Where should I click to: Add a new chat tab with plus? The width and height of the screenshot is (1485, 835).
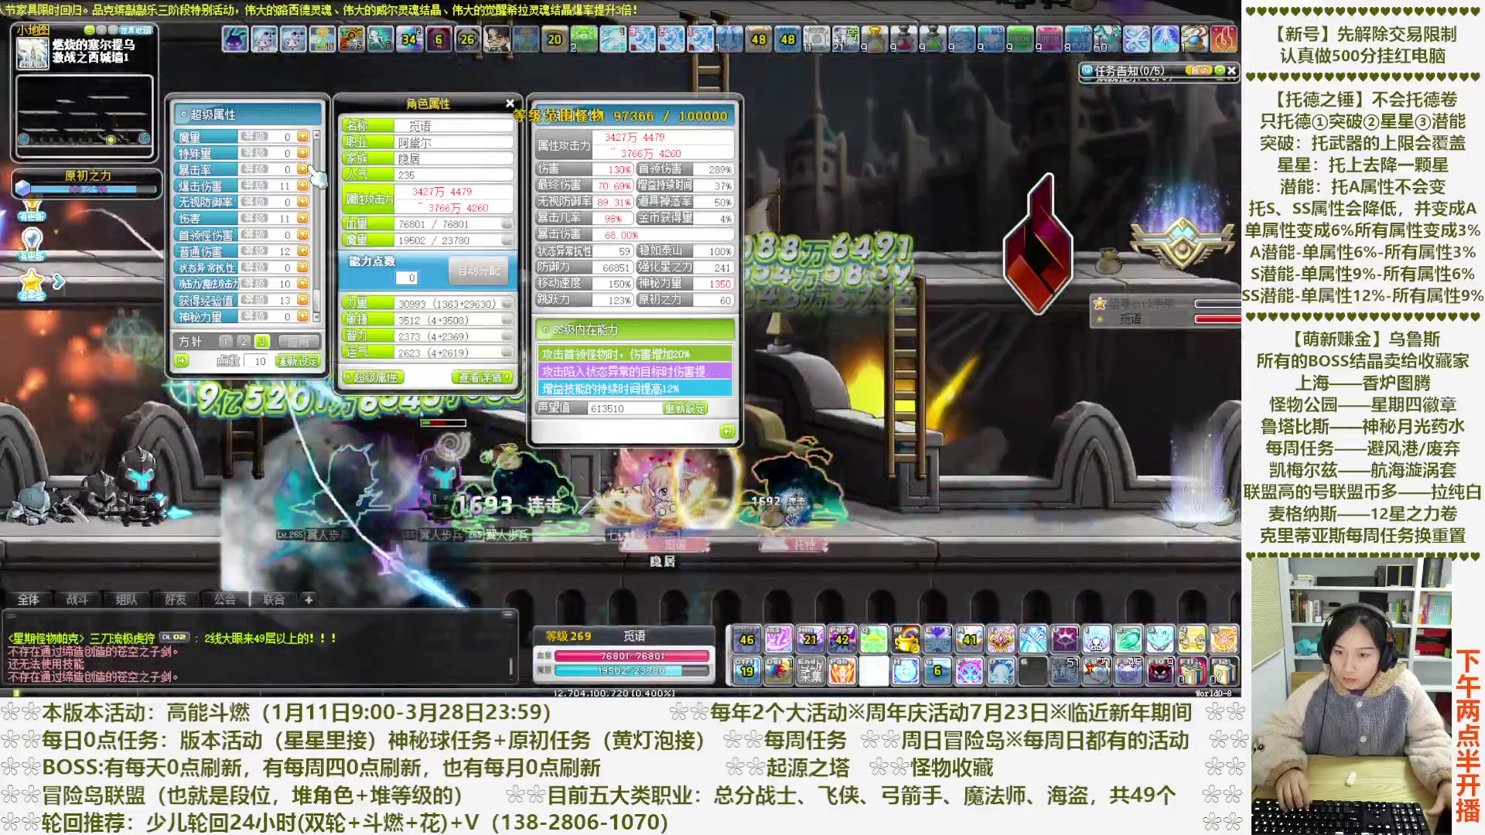click(309, 599)
